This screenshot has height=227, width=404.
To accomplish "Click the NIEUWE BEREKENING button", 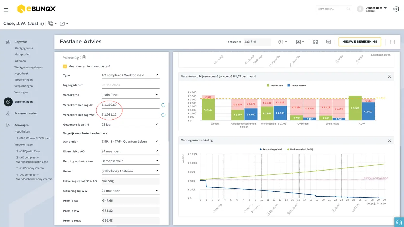I will point(360,42).
